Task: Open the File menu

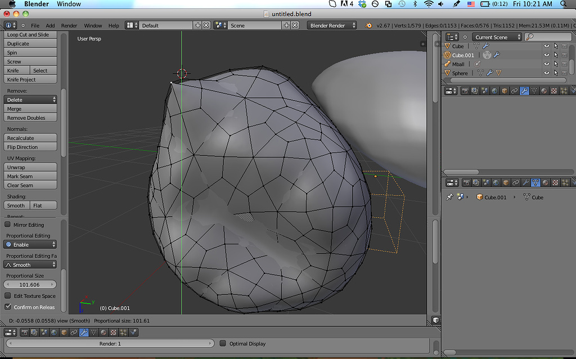Action: click(x=35, y=25)
